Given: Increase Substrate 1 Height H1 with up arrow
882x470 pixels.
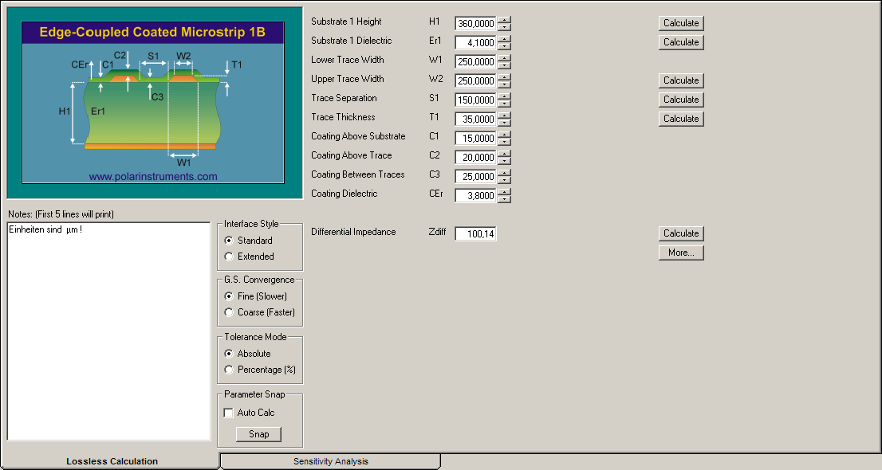Looking at the screenshot, I should 505,20.
